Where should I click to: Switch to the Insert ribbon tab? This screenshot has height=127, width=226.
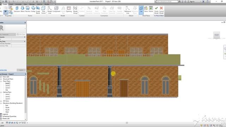[x=11, y=4]
